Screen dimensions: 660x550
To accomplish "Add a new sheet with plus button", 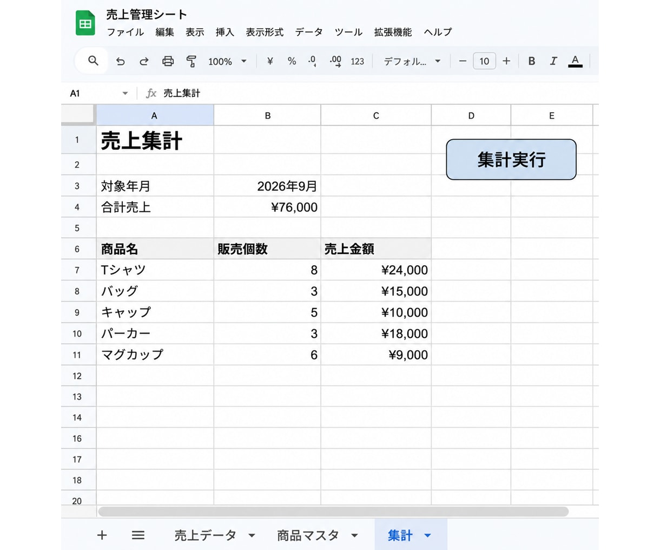I will pyautogui.click(x=102, y=535).
